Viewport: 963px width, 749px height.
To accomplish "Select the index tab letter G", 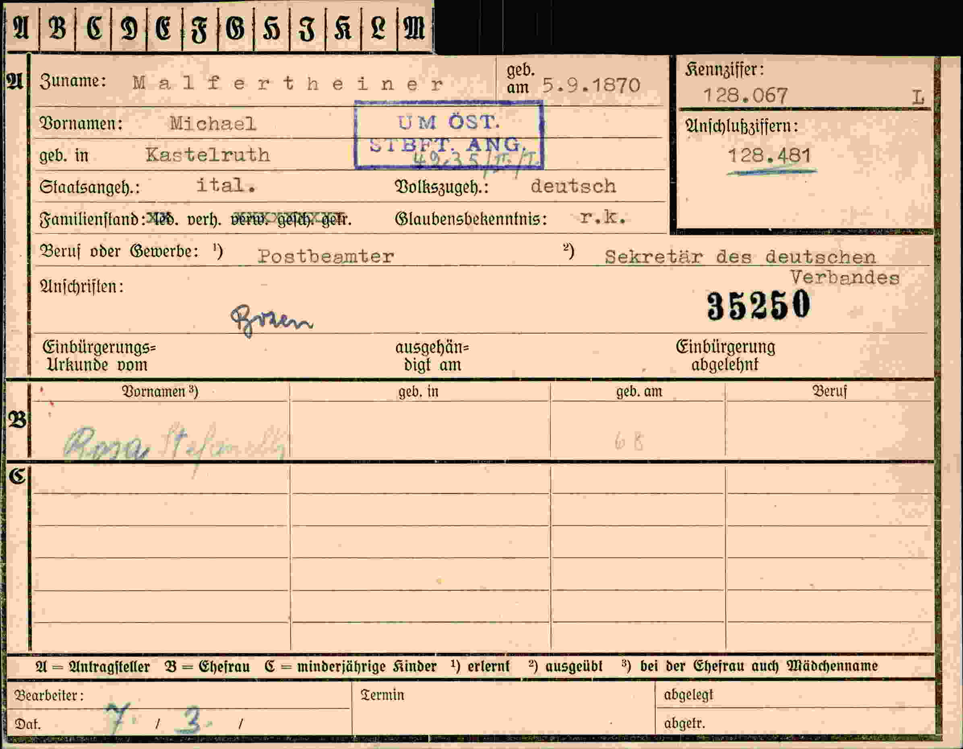I will tap(235, 28).
